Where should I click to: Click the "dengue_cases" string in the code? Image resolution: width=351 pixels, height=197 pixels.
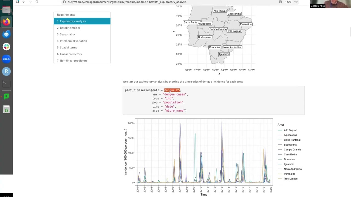point(174,94)
